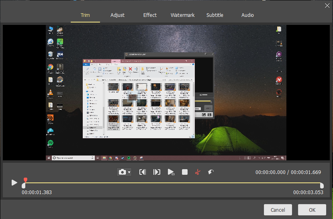Switch to the Audio tab

(247, 15)
